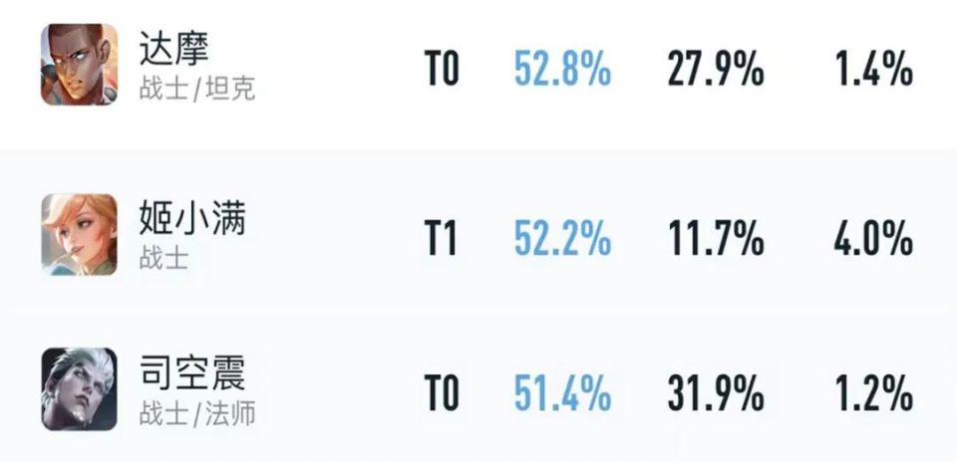This screenshot has width=957, height=462.
Task: Click 战士/坦克 role label under 达摩
Action: point(197,89)
